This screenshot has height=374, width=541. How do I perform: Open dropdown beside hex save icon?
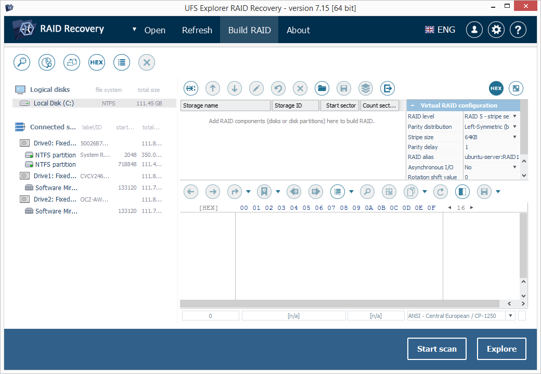498,192
